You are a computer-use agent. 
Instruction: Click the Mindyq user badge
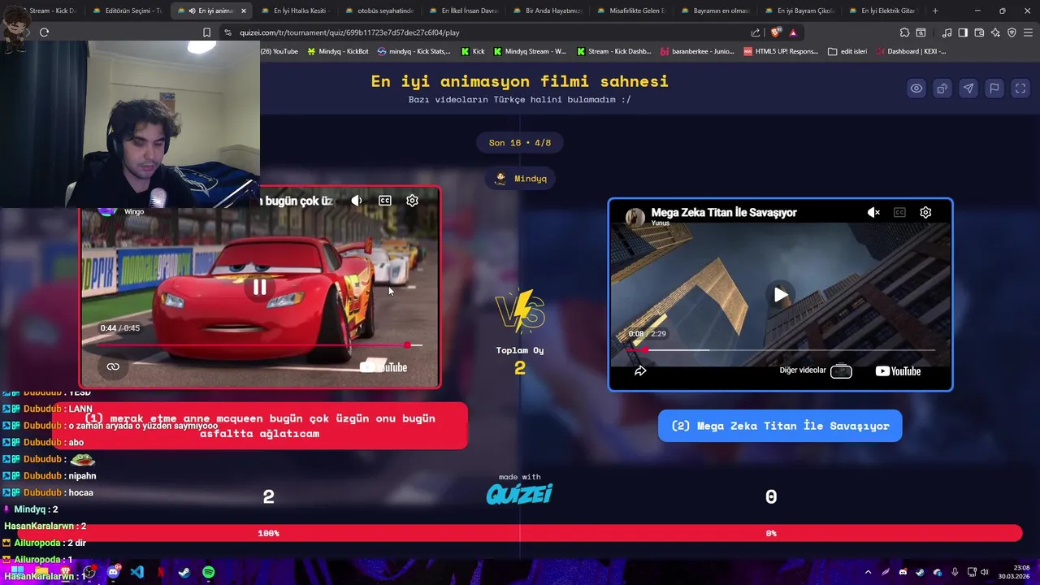coord(520,179)
